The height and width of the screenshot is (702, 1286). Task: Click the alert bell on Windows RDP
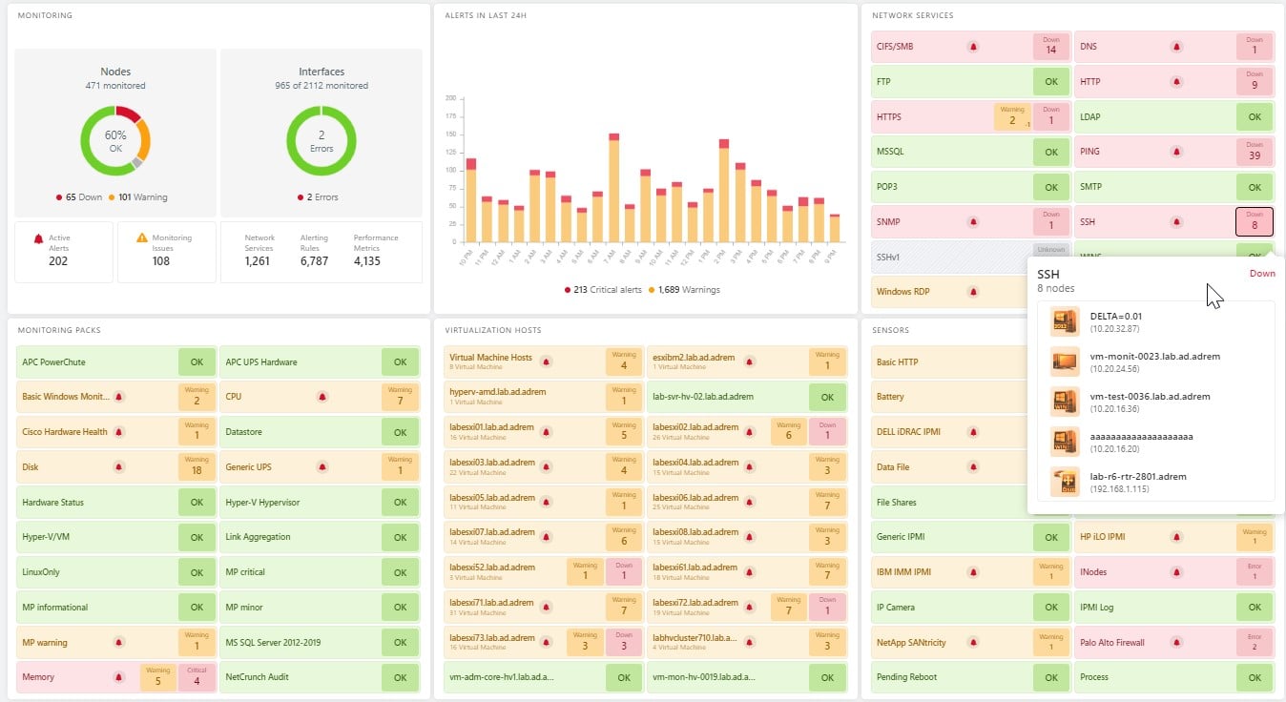point(973,292)
